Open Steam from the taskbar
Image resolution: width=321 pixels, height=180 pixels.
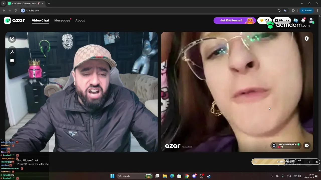209,176
